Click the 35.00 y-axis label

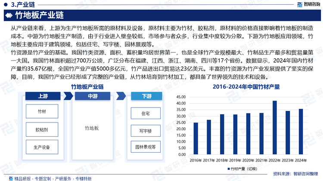click(181, 110)
